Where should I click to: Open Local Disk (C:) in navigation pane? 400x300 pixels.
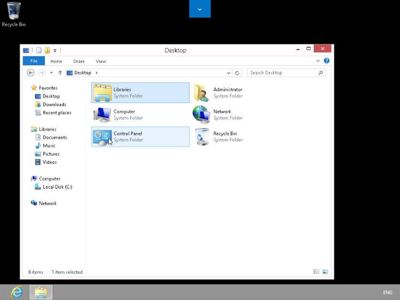57,187
